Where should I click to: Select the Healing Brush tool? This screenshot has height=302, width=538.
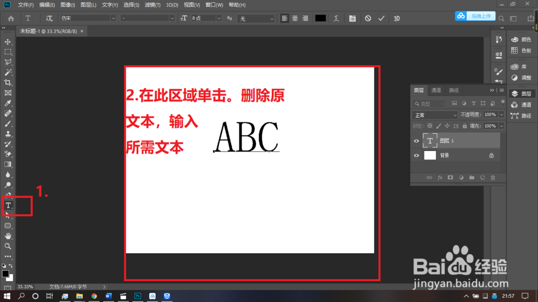point(8,113)
